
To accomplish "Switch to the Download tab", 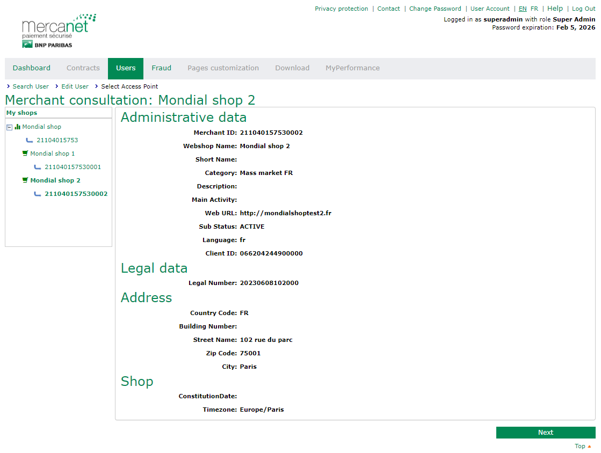I will [x=292, y=68].
